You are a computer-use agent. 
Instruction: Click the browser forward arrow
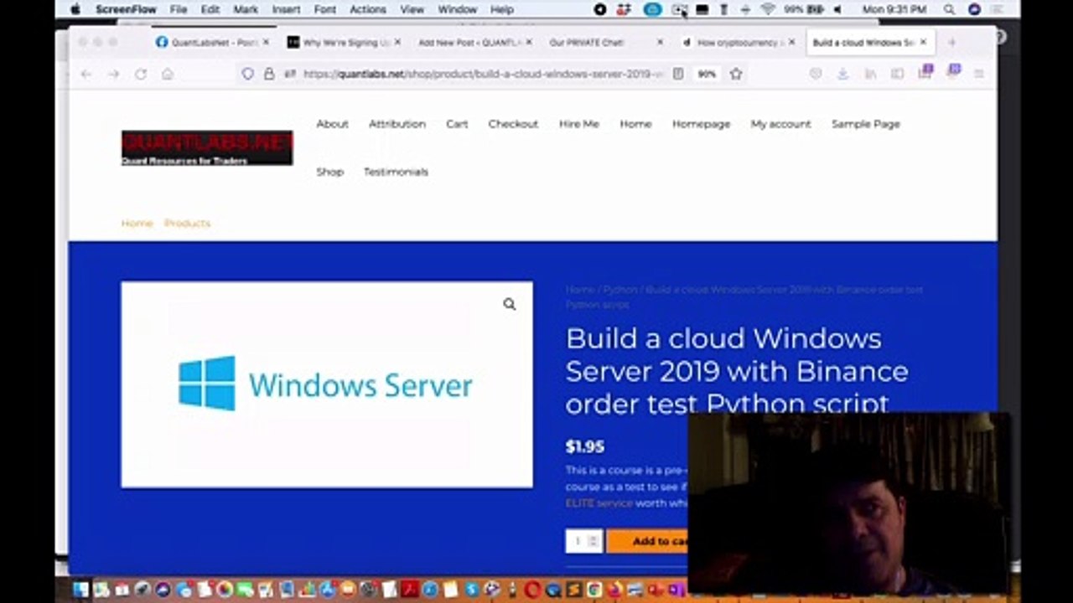point(113,75)
